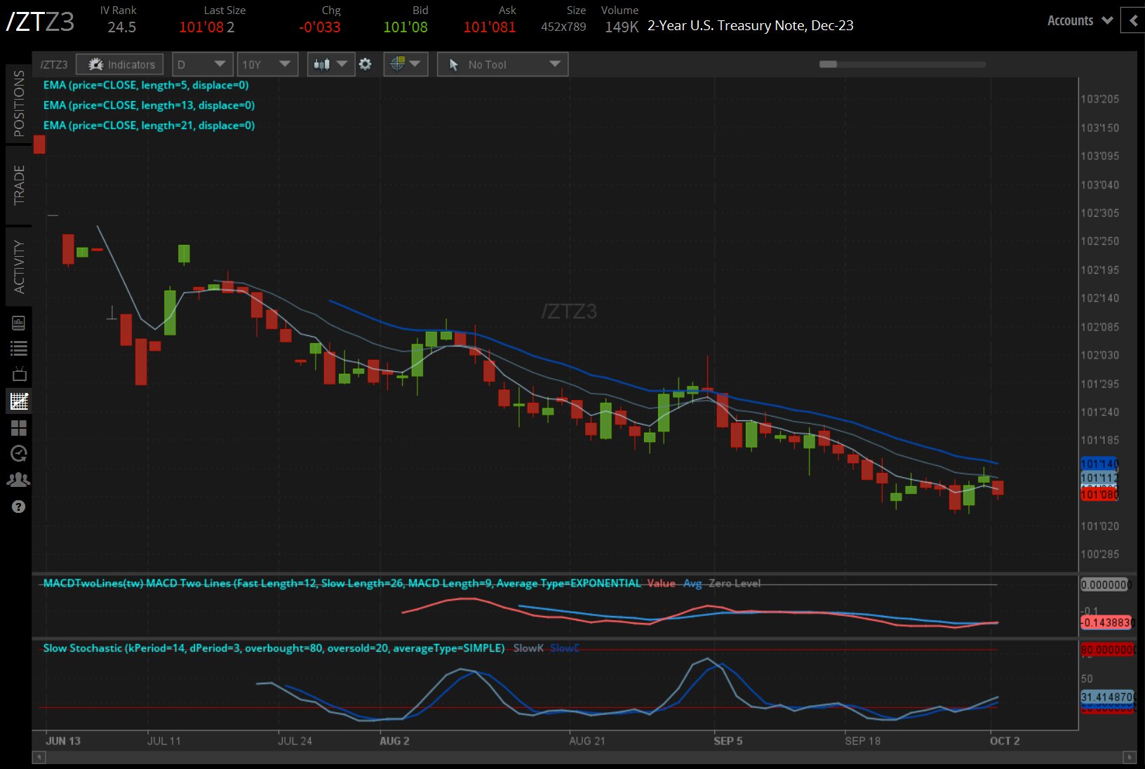The image size is (1145, 769).
Task: Click the MACD Avg legend label
Action: click(692, 583)
